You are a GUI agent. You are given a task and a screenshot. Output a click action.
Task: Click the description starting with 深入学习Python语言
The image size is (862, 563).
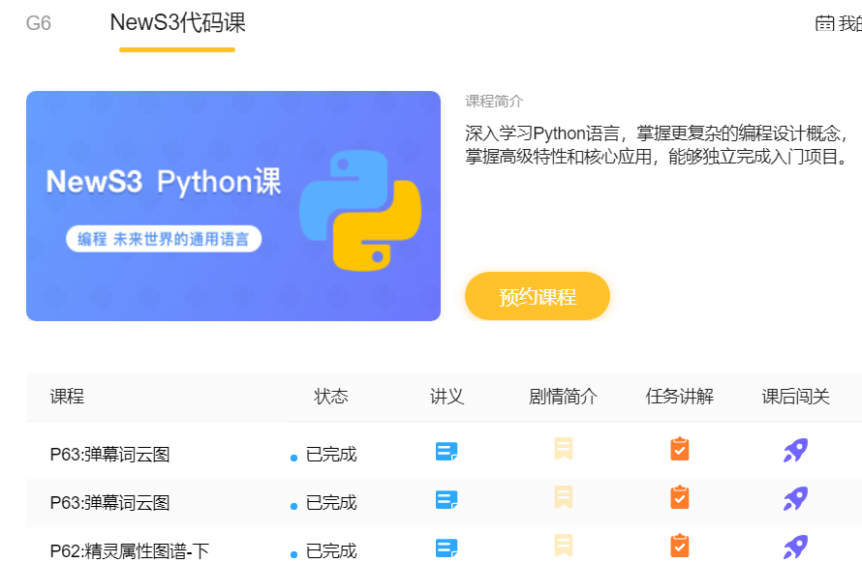point(658,145)
